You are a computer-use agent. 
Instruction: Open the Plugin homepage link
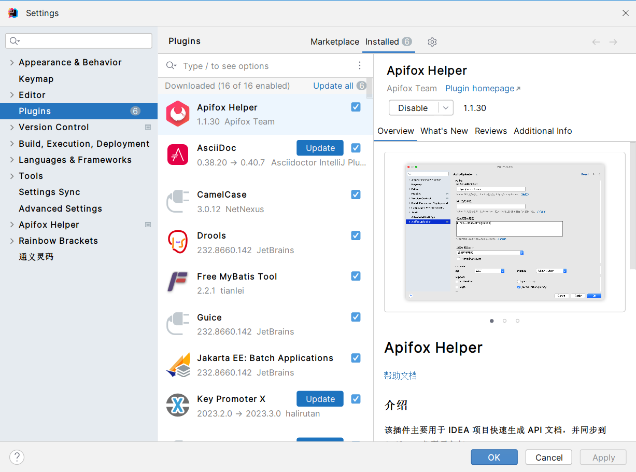(483, 88)
